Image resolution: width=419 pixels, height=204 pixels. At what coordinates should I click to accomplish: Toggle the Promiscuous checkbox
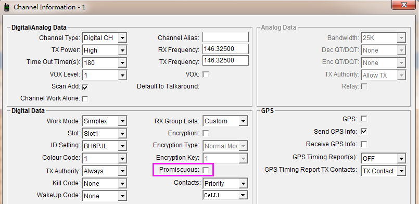tap(206, 170)
